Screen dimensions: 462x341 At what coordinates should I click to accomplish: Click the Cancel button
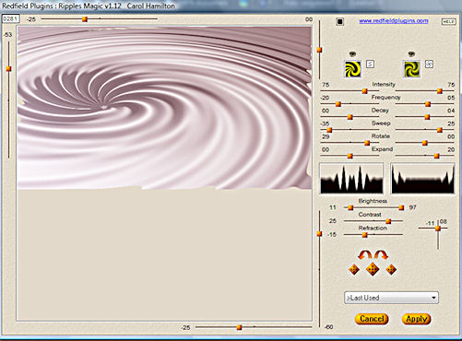372,319
